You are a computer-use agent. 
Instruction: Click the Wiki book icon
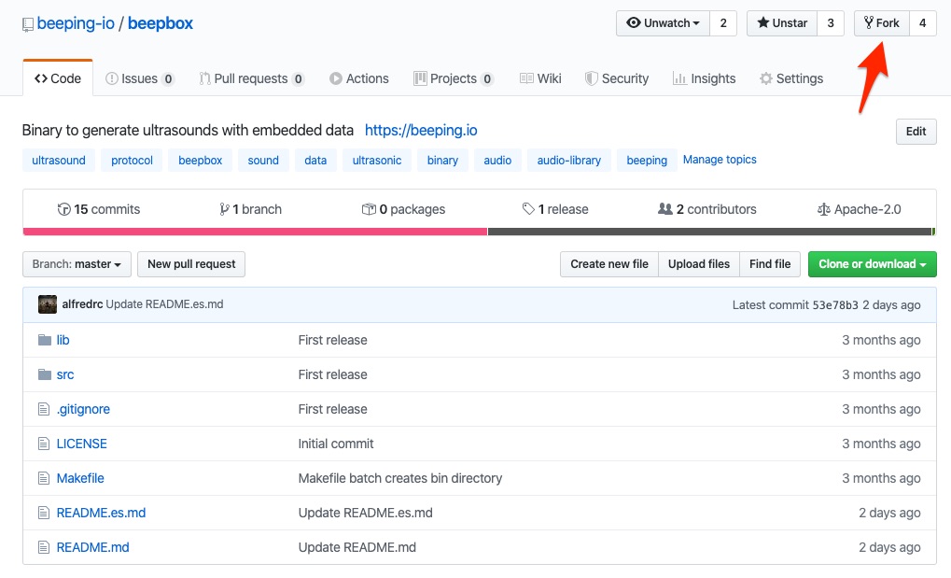point(526,78)
